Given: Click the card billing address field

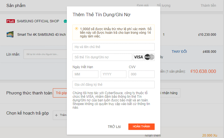Looking at the screenshot, I should tap(113, 84).
